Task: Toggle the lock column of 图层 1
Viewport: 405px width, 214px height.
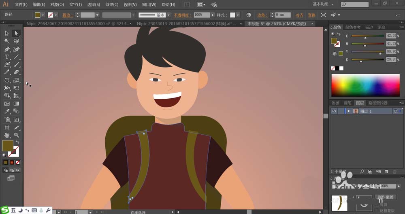Action: tap(341, 111)
